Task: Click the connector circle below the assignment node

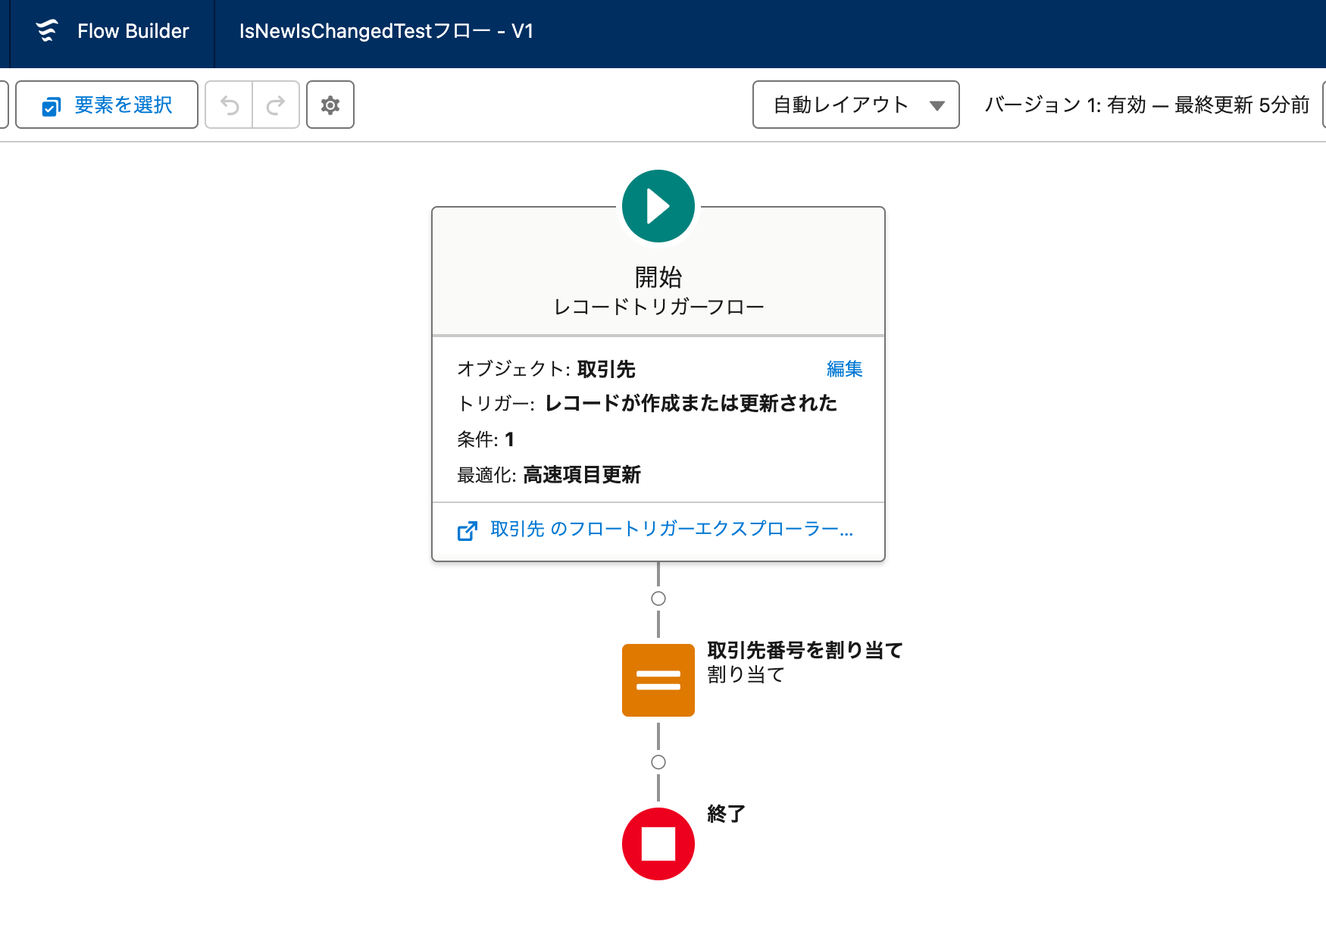Action: click(x=658, y=762)
